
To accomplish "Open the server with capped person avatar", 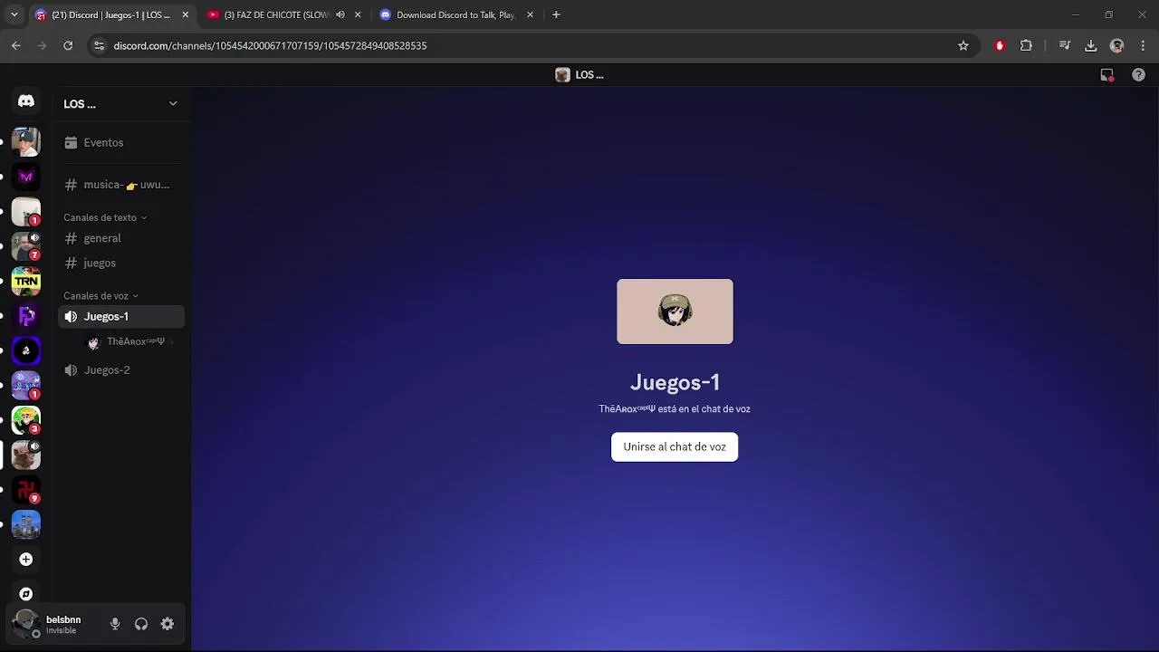I will coord(25,142).
